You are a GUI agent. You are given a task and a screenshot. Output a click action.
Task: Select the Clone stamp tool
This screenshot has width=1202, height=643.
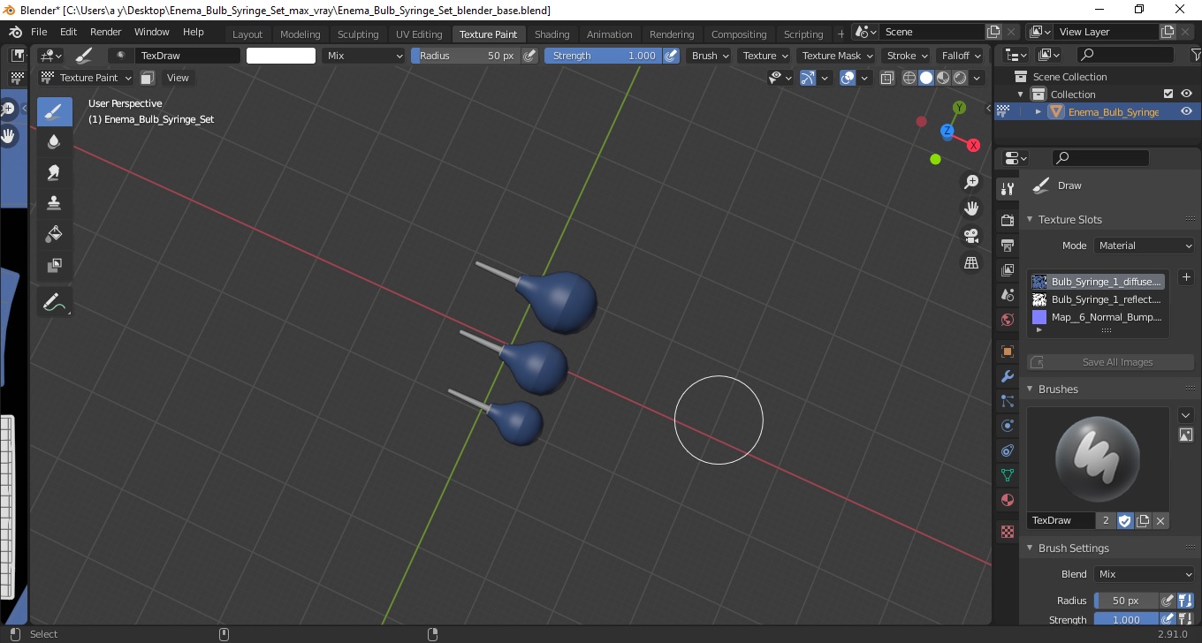55,203
